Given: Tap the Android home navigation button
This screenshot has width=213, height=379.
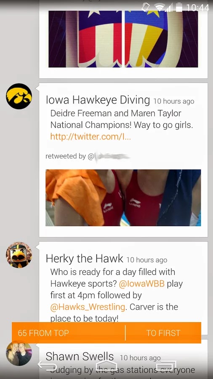Looking at the screenshot, I should (x=106, y=366).
